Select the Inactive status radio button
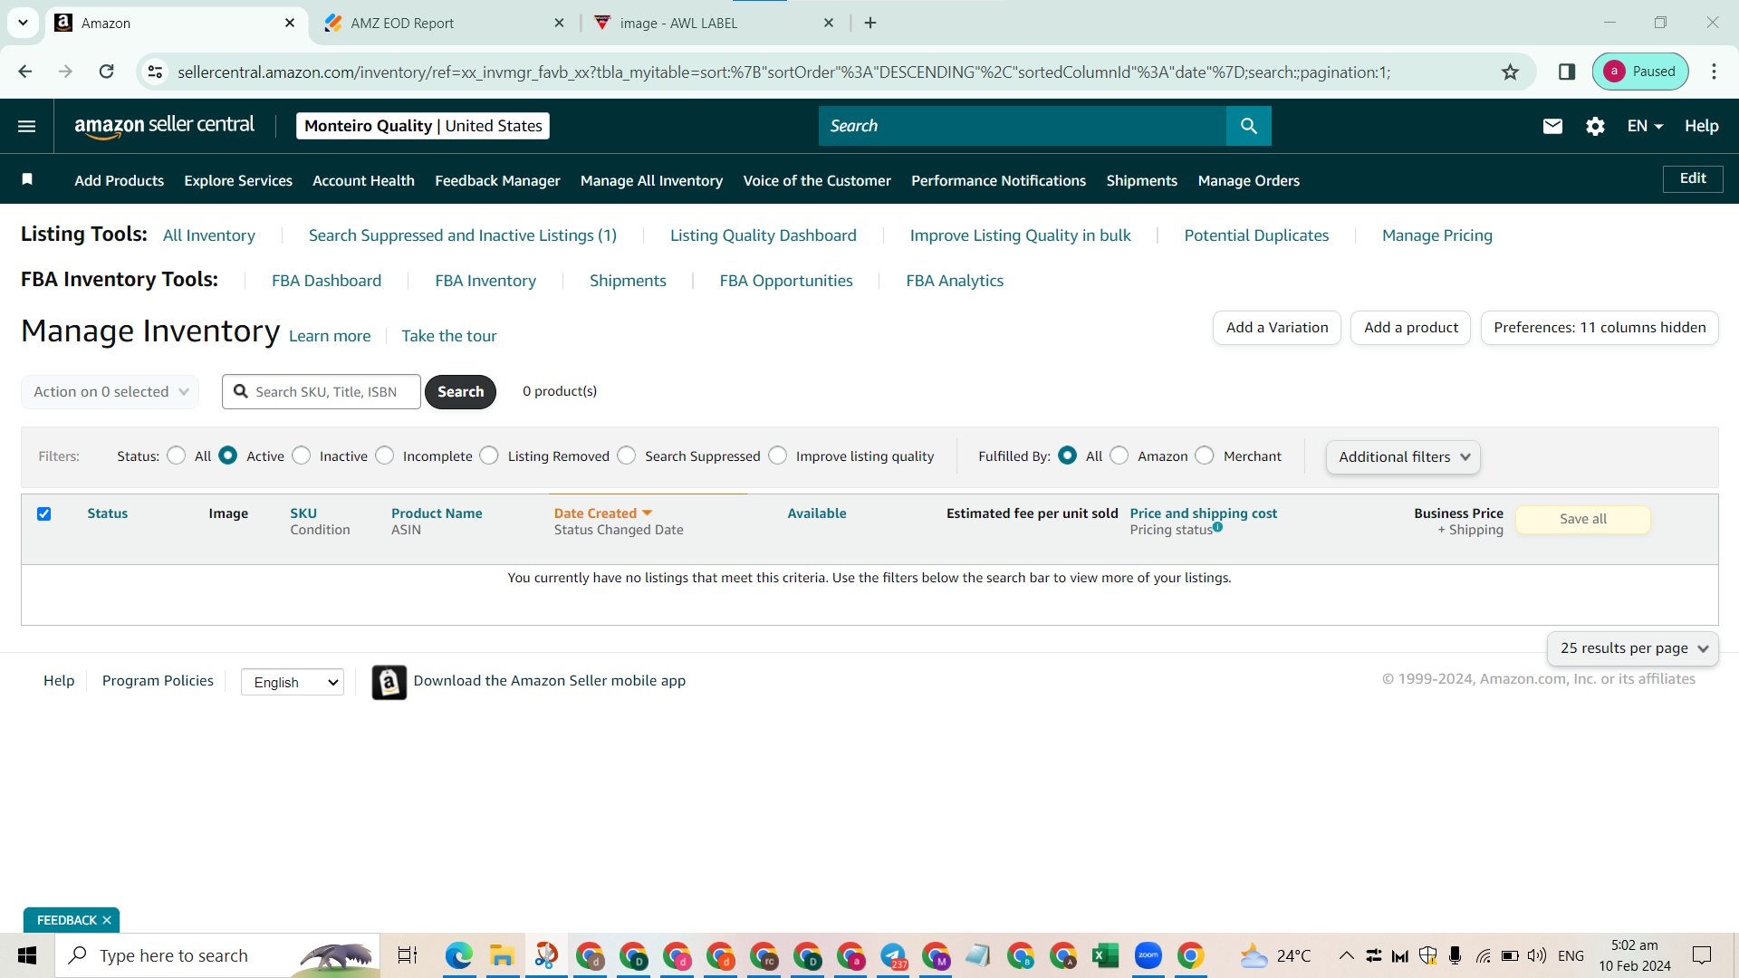The image size is (1739, 978). (x=302, y=455)
